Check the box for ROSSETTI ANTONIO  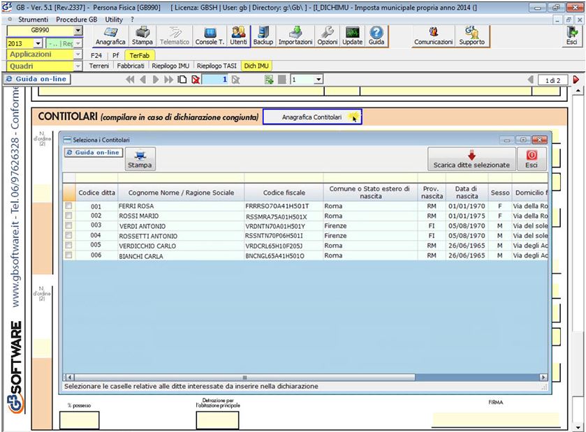pos(68,235)
